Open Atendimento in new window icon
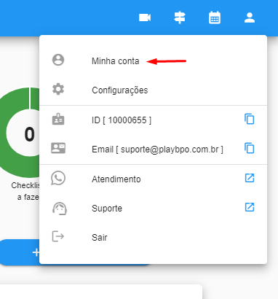 [x=250, y=178]
